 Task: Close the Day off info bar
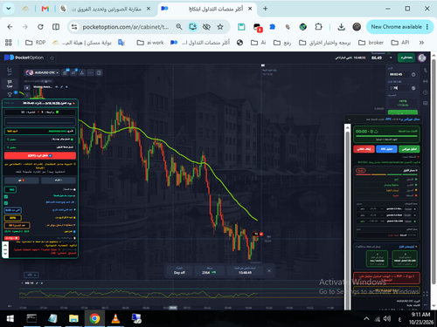(269, 270)
